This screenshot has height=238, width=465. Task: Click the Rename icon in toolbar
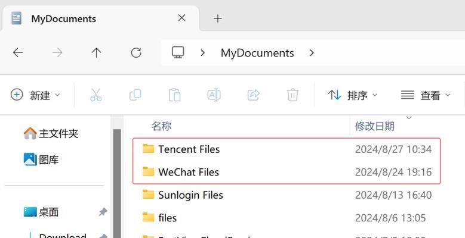pos(214,95)
